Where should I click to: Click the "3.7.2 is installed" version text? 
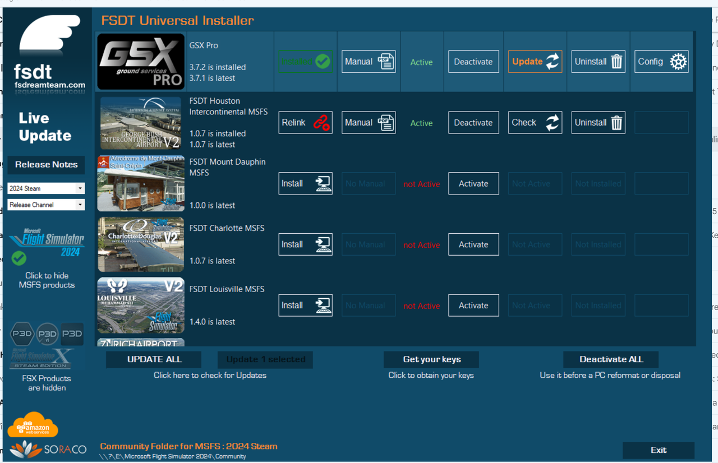point(218,67)
